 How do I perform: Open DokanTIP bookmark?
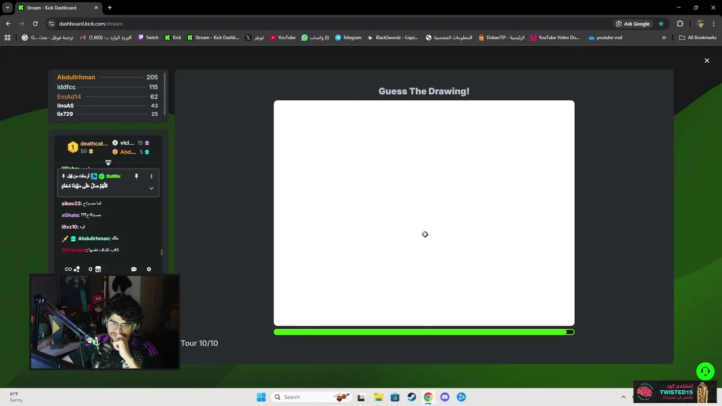(501, 38)
